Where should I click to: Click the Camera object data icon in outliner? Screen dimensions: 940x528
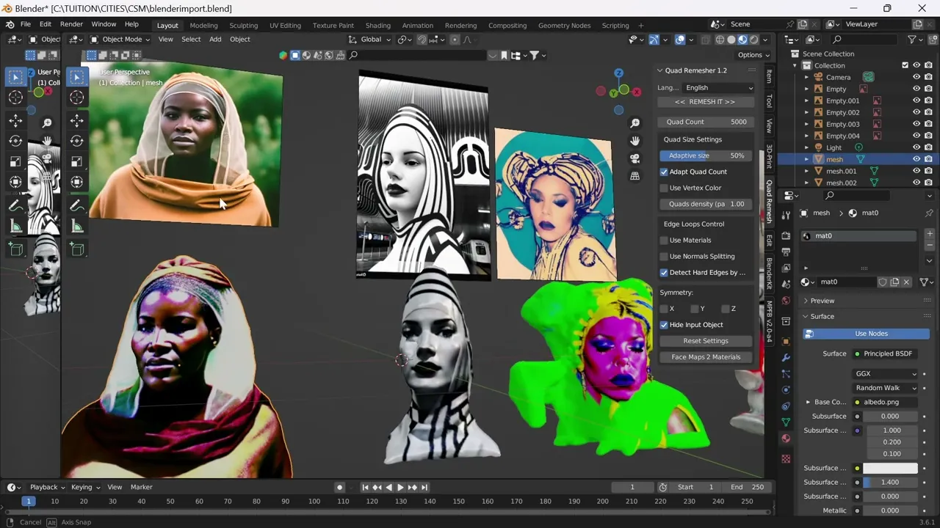coord(869,77)
